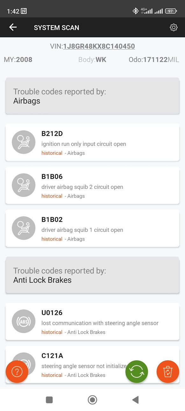
Task: Open help via the orange question mark icon
Action: coord(17,372)
